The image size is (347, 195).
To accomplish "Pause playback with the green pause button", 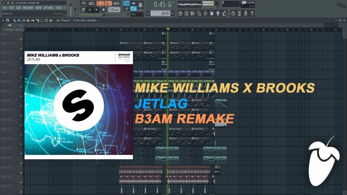I will coord(90,10).
